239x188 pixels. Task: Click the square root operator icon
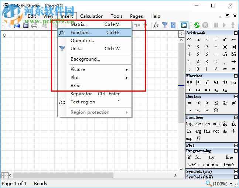coord(225,54)
